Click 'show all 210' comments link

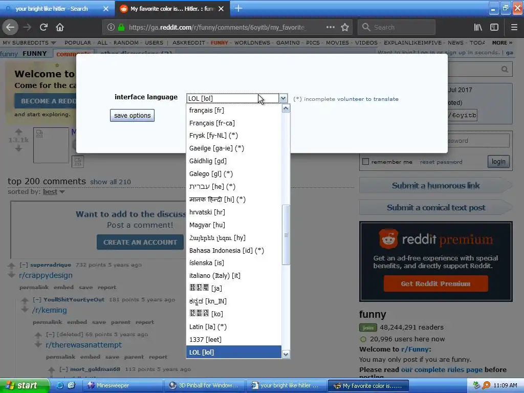click(x=111, y=182)
